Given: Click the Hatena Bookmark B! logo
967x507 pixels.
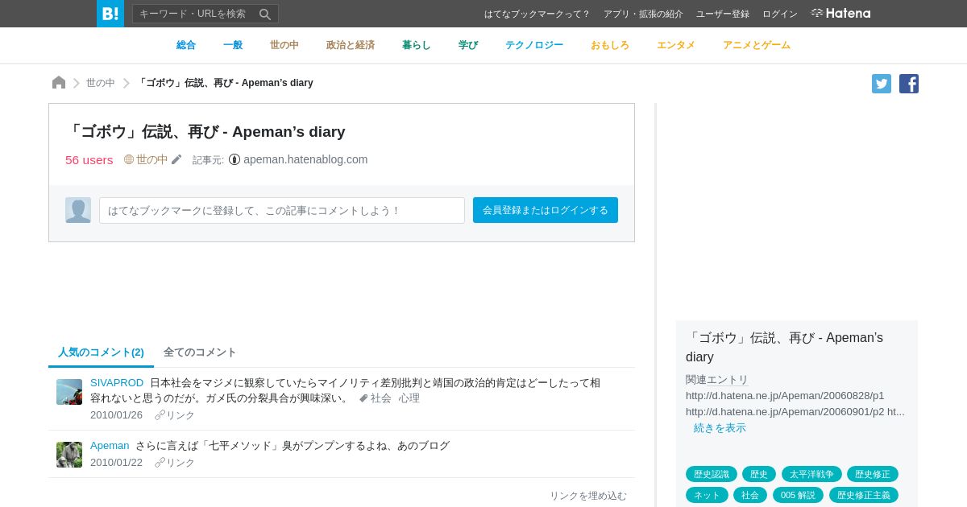Looking at the screenshot, I should tap(110, 14).
